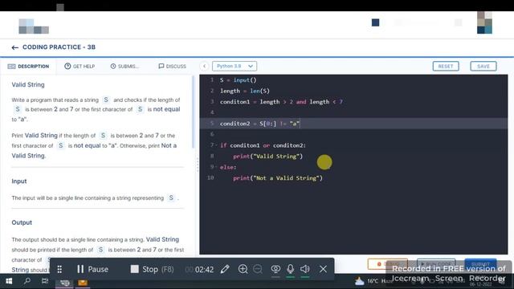Click the site logo at top left
Viewport: 514px width, 289px height.
(x=34, y=26)
